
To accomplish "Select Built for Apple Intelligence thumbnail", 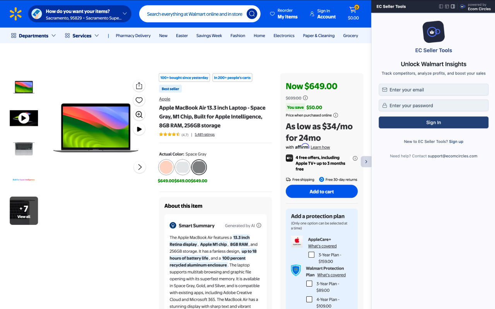I will coord(24,180).
